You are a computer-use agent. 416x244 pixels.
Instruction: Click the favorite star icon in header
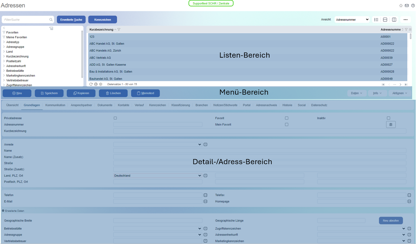pos(401,5)
